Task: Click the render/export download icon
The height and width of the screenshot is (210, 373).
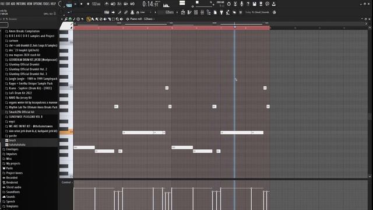Action: click(x=274, y=4)
